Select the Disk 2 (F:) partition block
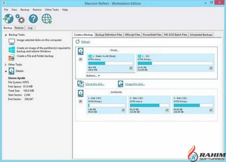Image resolution: width=226 pixels, height=162 pixels. click(107, 105)
